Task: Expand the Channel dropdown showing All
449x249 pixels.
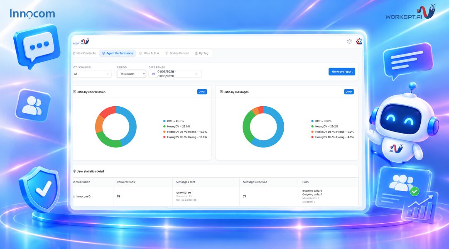Action: 92,74
